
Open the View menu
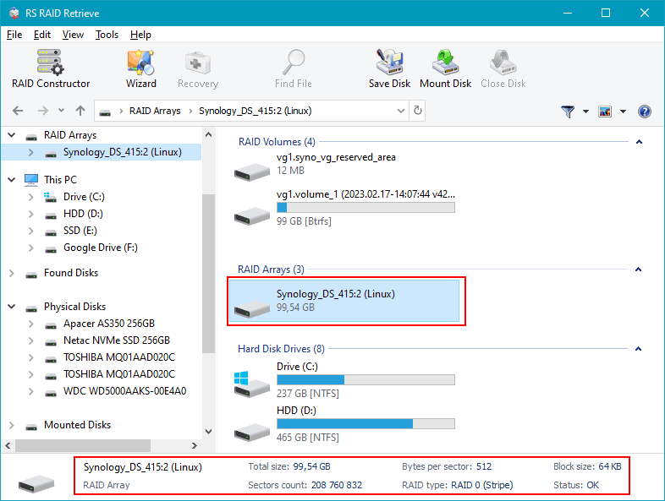point(73,35)
